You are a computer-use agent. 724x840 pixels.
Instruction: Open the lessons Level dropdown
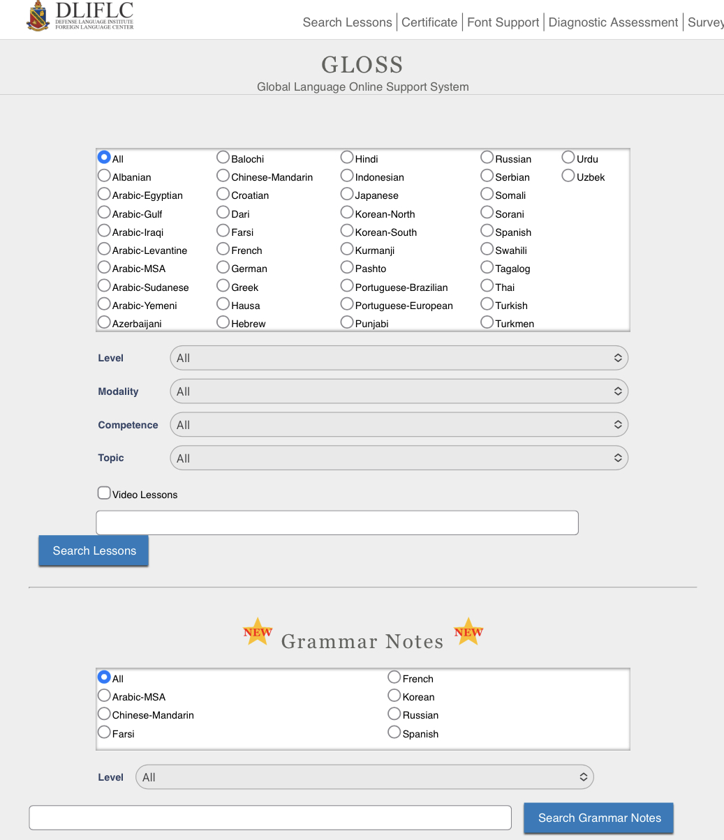[399, 358]
